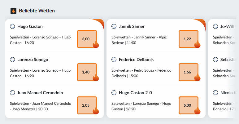This screenshot has height=124, width=239.
Task: Open Juan Manuel Cerundolo - Joao Menezes match details
Action: coord(40,106)
